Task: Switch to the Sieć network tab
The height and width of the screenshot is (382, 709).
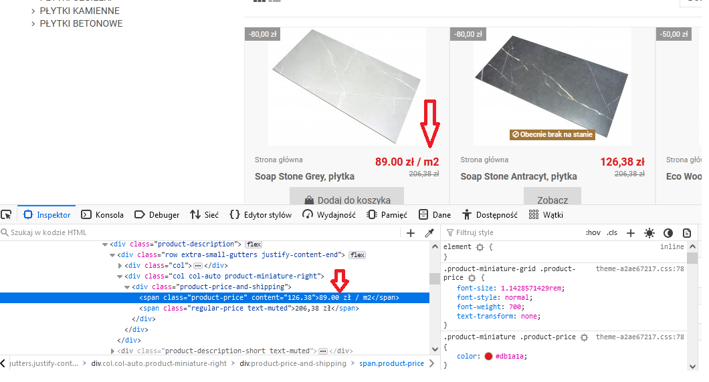Action: point(205,215)
